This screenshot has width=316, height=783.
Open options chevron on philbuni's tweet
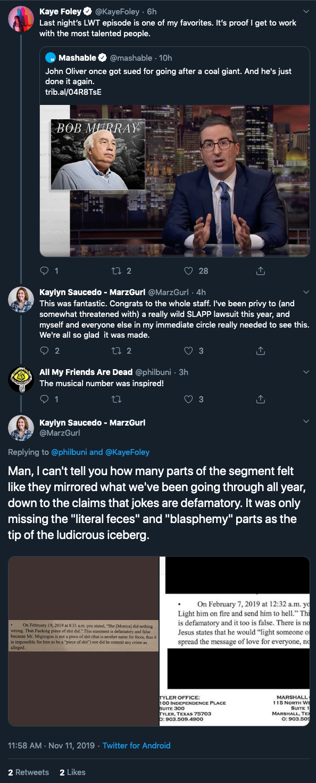coord(306,372)
